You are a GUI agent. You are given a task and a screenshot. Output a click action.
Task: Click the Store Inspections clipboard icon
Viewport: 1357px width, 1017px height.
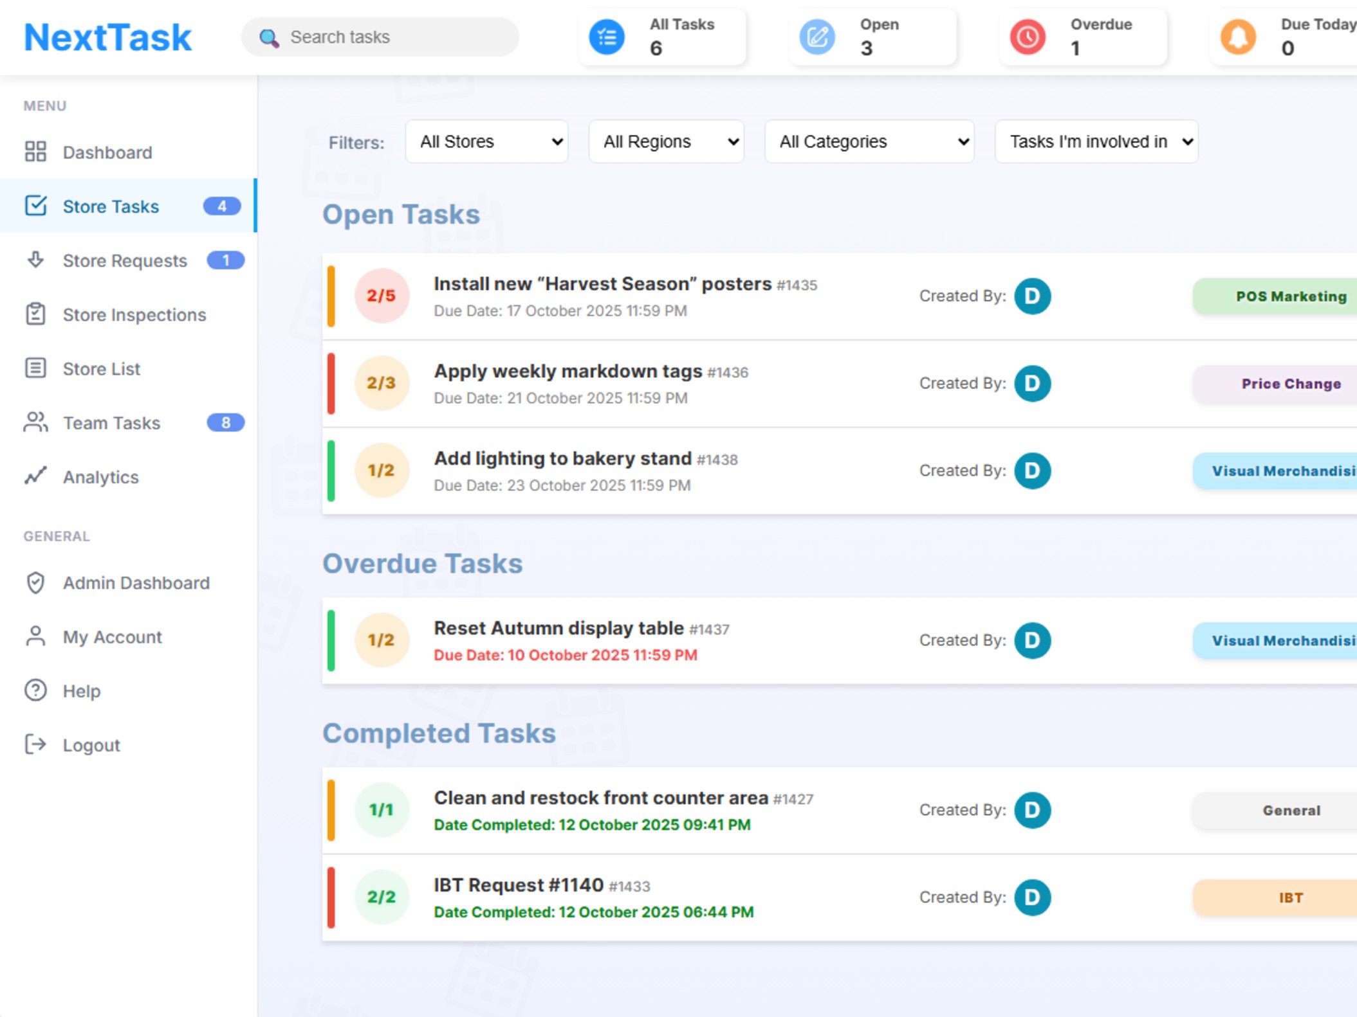point(35,314)
